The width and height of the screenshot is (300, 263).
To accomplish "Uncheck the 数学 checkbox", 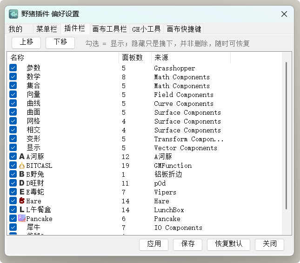I will pos(13,77).
